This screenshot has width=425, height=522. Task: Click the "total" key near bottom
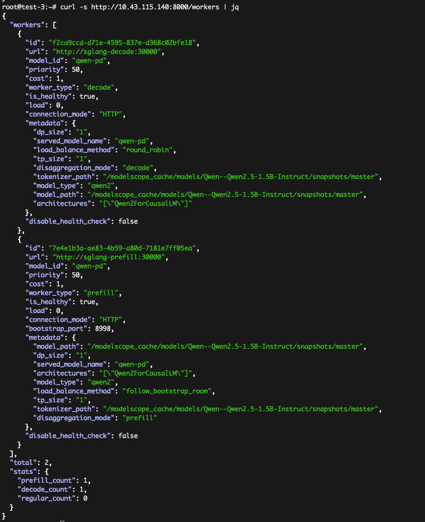[23, 463]
